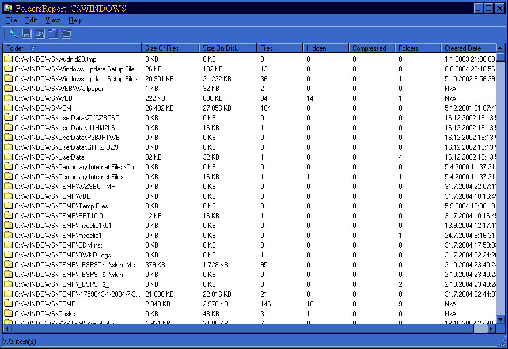Click the 27 856 KB size on disk cell
This screenshot has height=349, width=508.
[x=217, y=108]
